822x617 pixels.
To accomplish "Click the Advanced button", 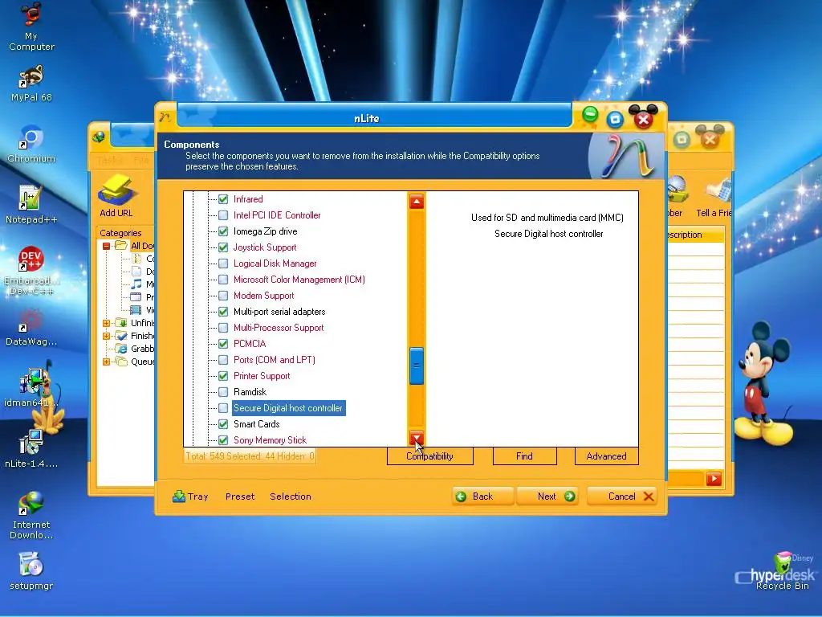I will 607,456.
